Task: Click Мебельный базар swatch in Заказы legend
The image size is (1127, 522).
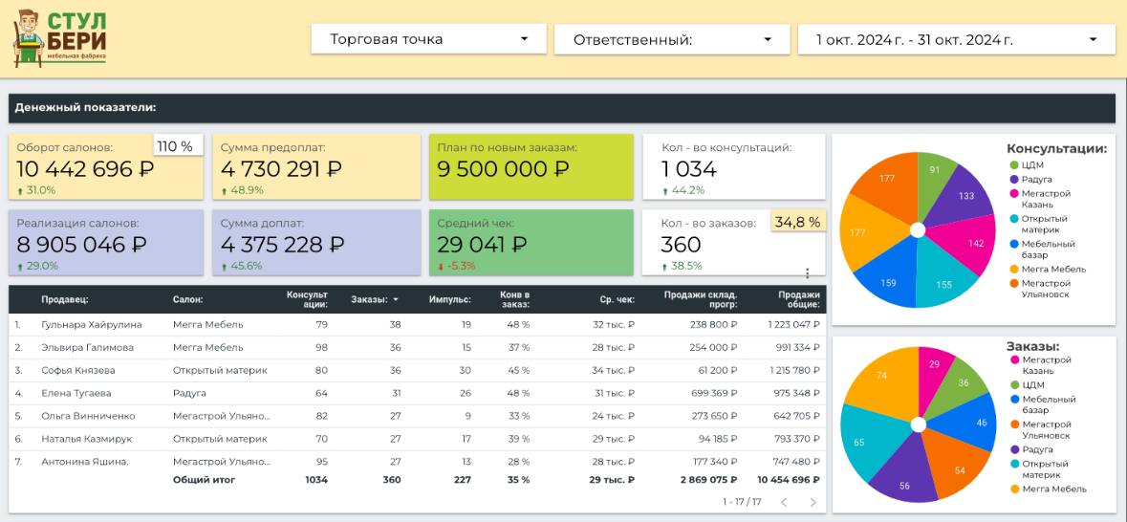Action: pyautogui.click(x=1015, y=399)
